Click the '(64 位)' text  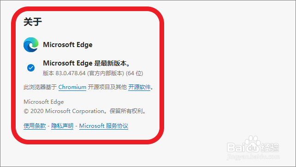coord(135,73)
